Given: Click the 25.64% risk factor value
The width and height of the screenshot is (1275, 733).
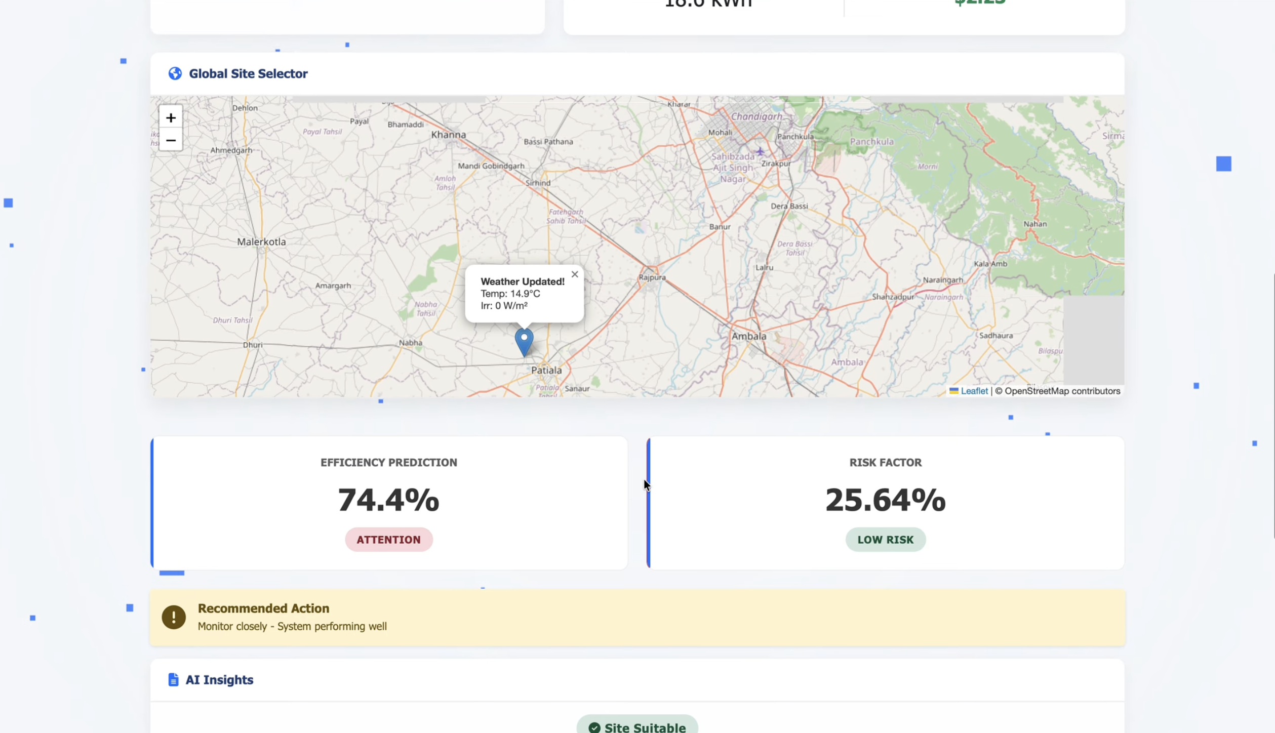Looking at the screenshot, I should tap(885, 500).
